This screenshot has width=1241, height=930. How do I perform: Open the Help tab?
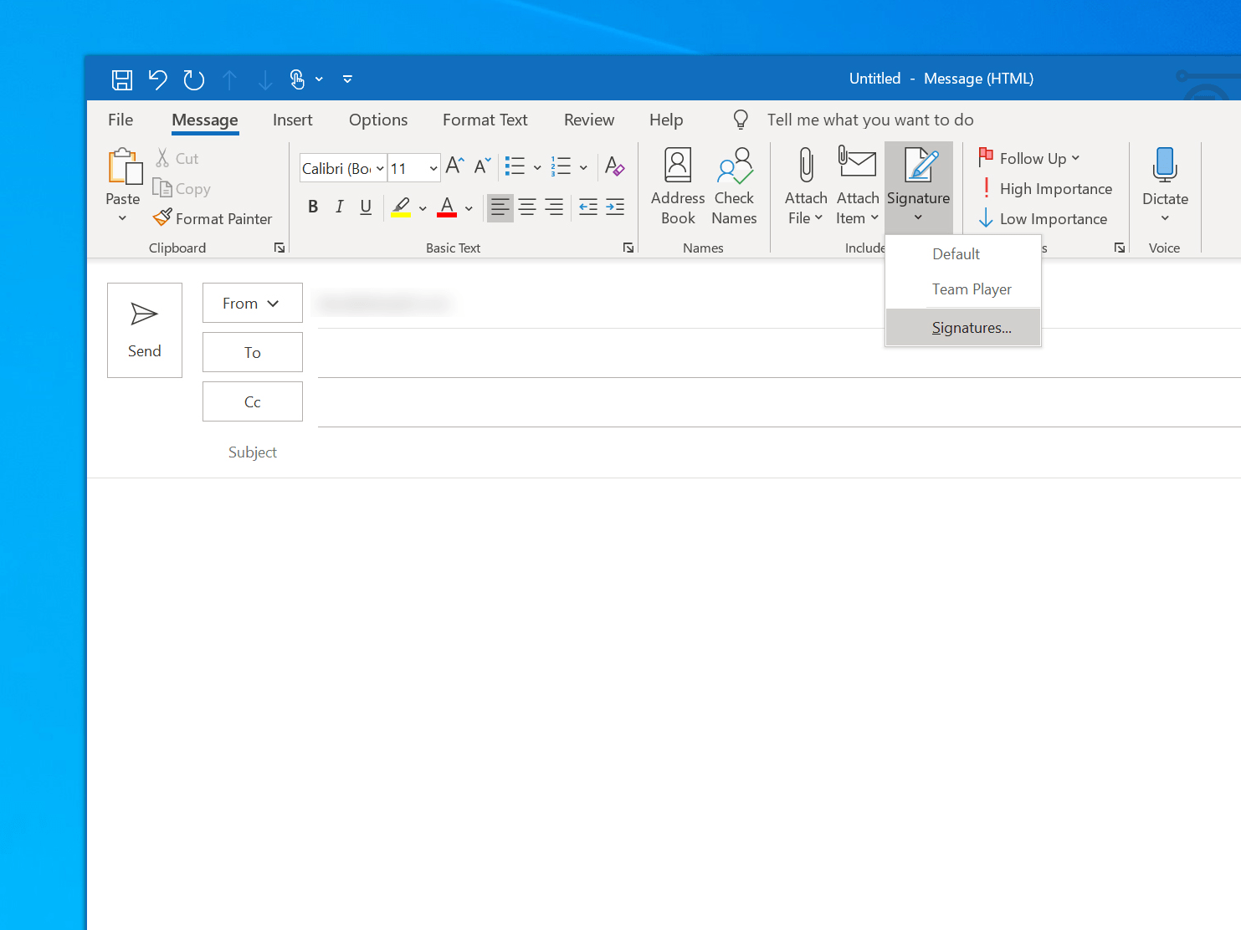pos(666,120)
